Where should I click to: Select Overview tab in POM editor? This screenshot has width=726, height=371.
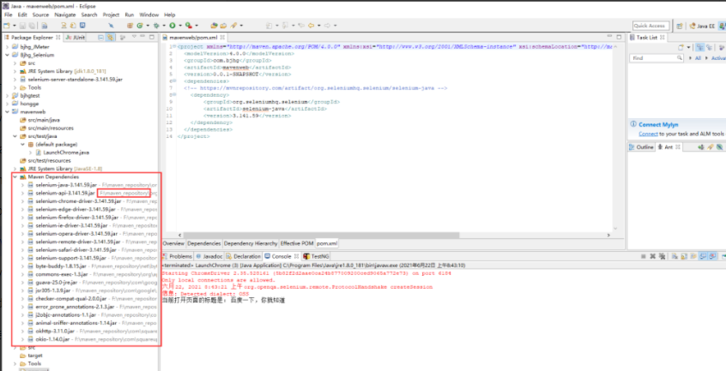coord(173,243)
